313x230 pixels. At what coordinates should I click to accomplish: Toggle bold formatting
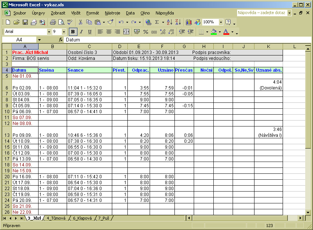[x=73, y=32]
